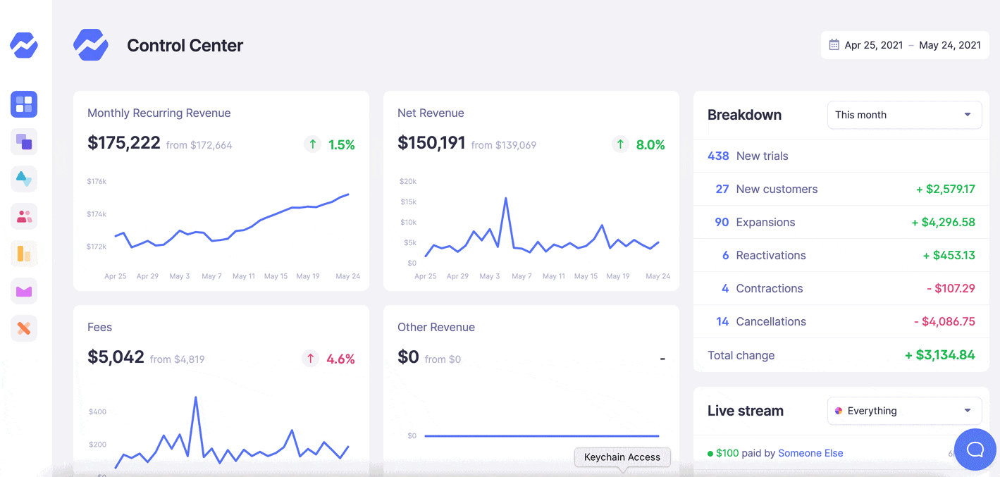Image resolution: width=1000 pixels, height=477 pixels.
Task: Select the Cancellations breakdown row
Action: [x=841, y=321]
